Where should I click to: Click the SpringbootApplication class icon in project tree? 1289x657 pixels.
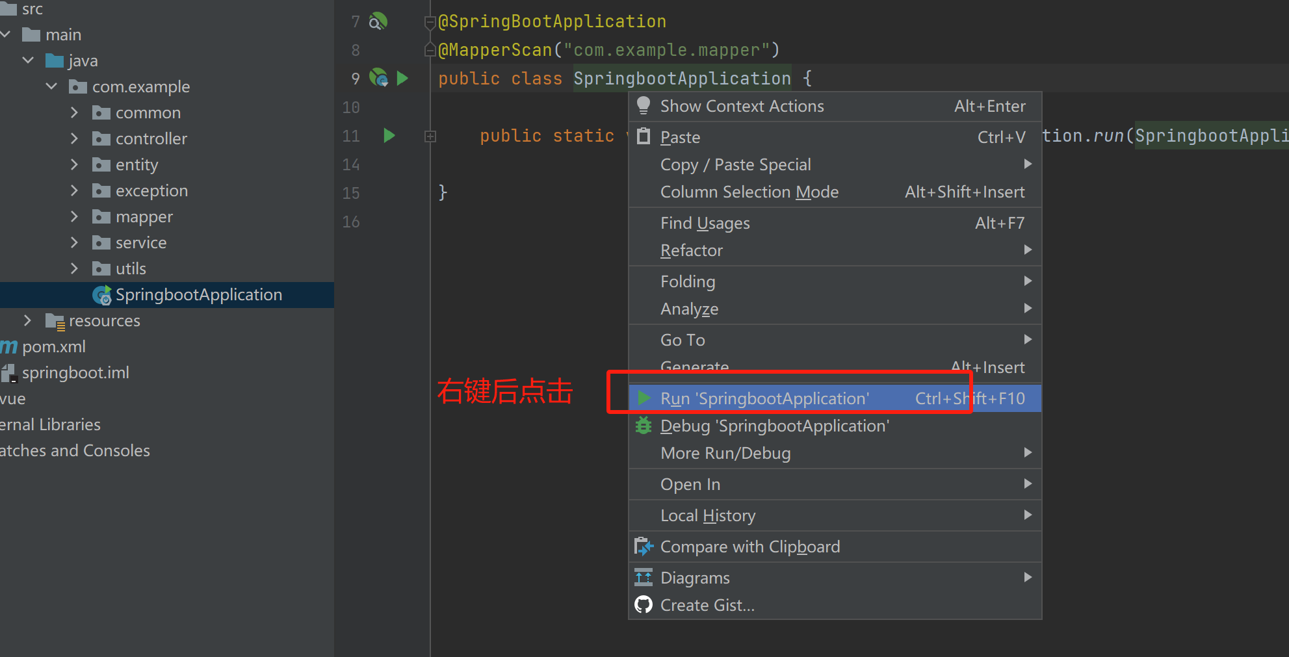tap(102, 295)
